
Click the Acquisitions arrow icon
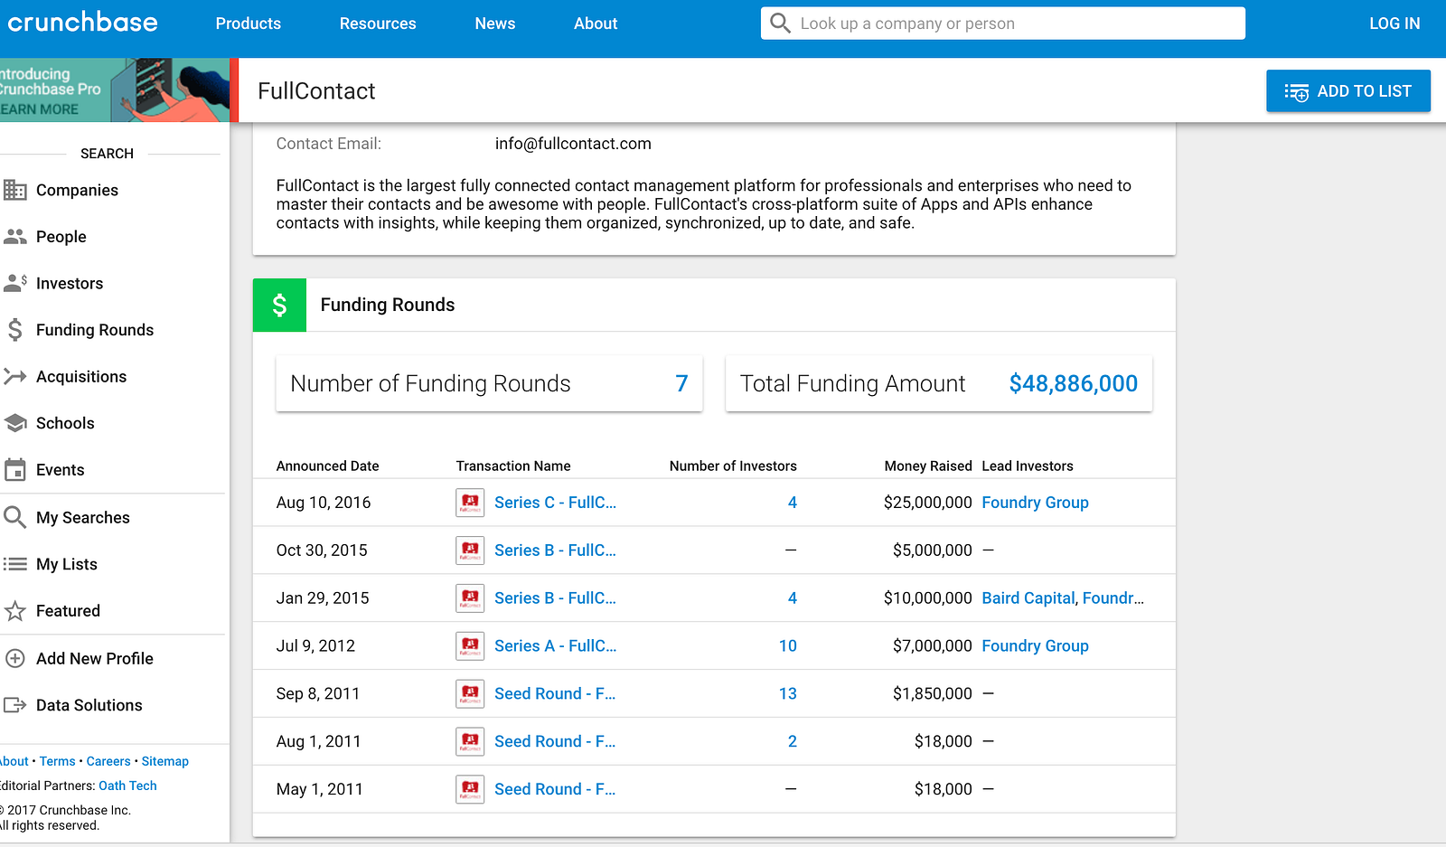point(15,377)
